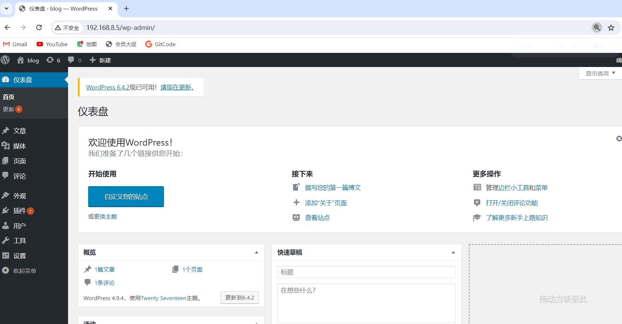Click the 或更换主题 link
Screen dimensions: 622x324
pyautogui.click(x=103, y=216)
